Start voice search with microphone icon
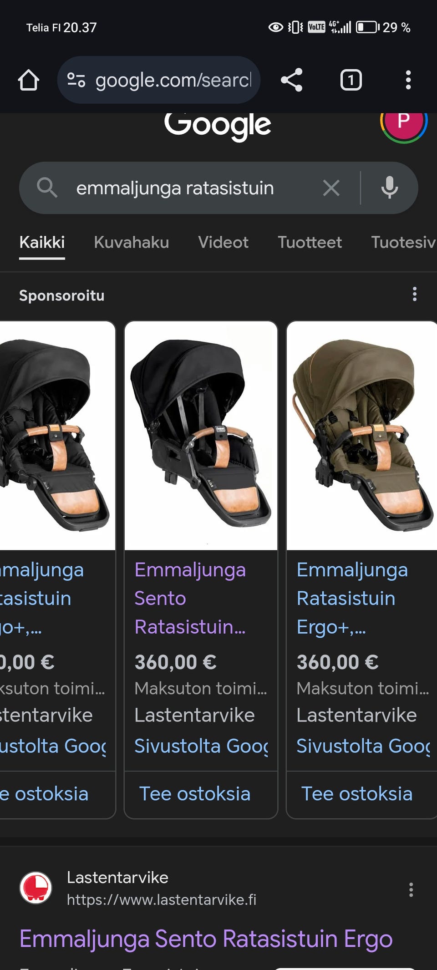 (x=389, y=188)
